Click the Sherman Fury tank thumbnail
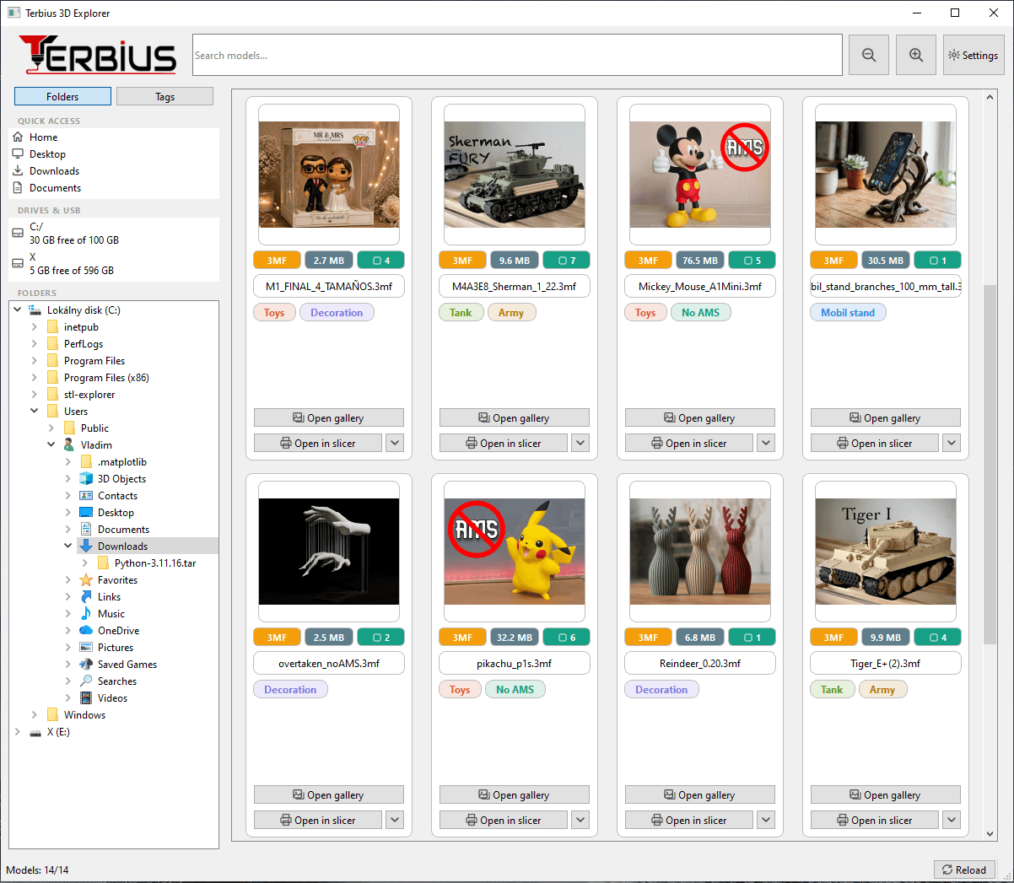The width and height of the screenshot is (1014, 883). tap(515, 175)
